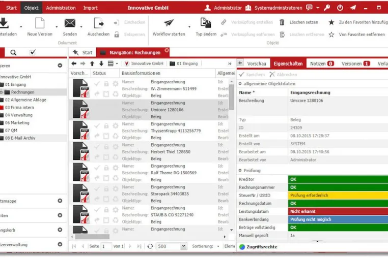The image size is (388, 258).
Task: Click the navigate back arrow
Action: (x=74, y=63)
